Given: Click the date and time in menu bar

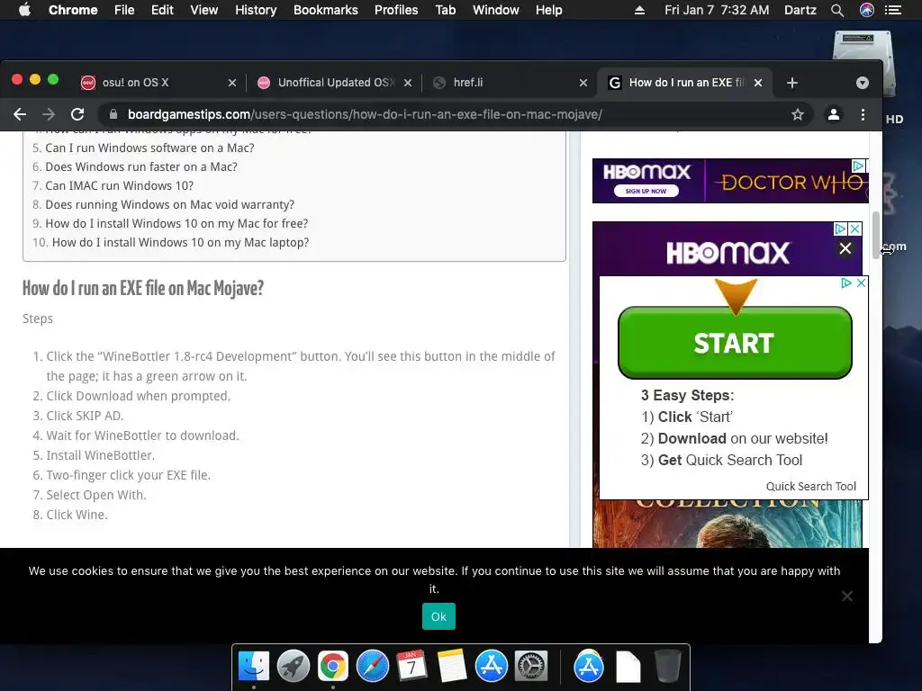Looking at the screenshot, I should pyautogui.click(x=717, y=10).
